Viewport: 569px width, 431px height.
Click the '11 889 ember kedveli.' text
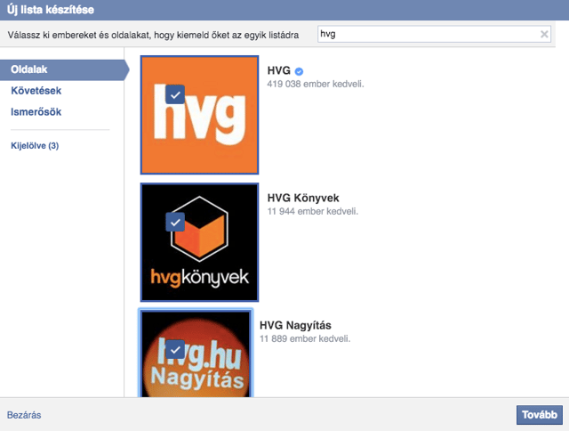305,338
